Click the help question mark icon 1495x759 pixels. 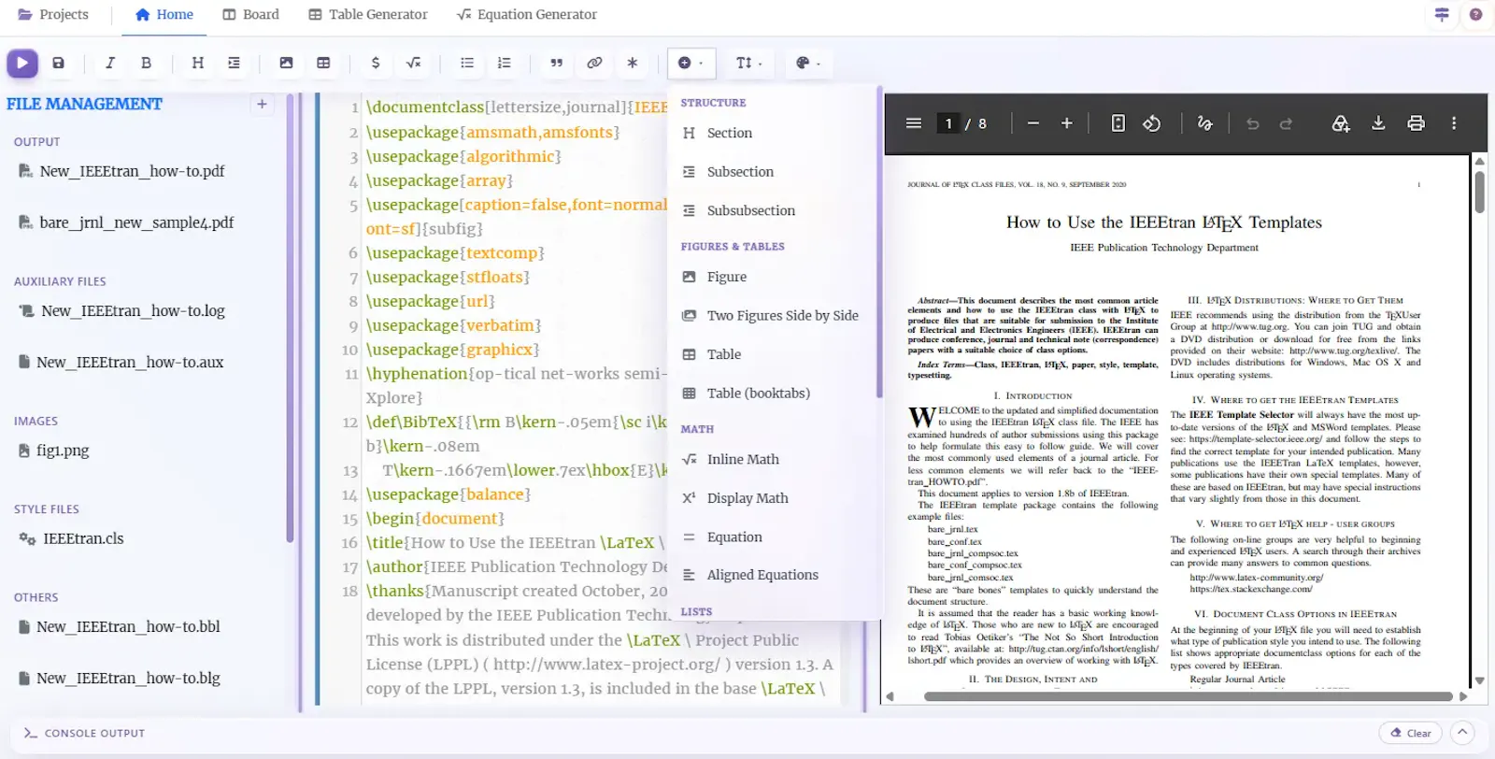tap(1475, 15)
